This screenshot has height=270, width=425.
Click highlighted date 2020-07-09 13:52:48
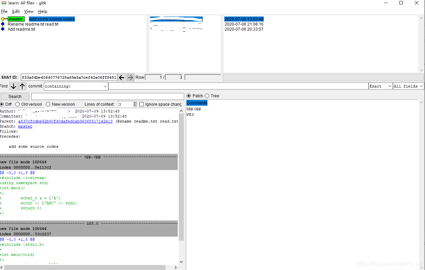click(244, 19)
